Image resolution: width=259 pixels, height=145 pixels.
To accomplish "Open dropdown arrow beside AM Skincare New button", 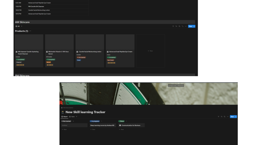I will (194, 26).
